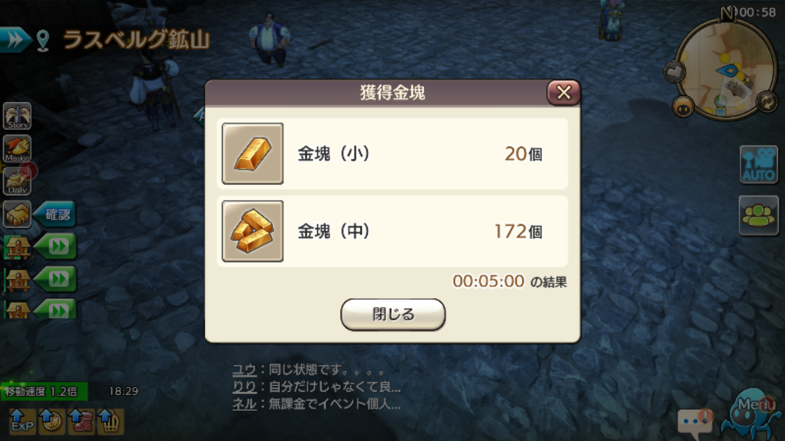Open the chat speech bubble icon

695,421
